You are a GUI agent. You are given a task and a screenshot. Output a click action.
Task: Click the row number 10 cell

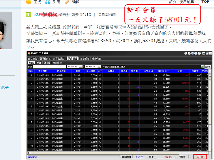point(31,146)
